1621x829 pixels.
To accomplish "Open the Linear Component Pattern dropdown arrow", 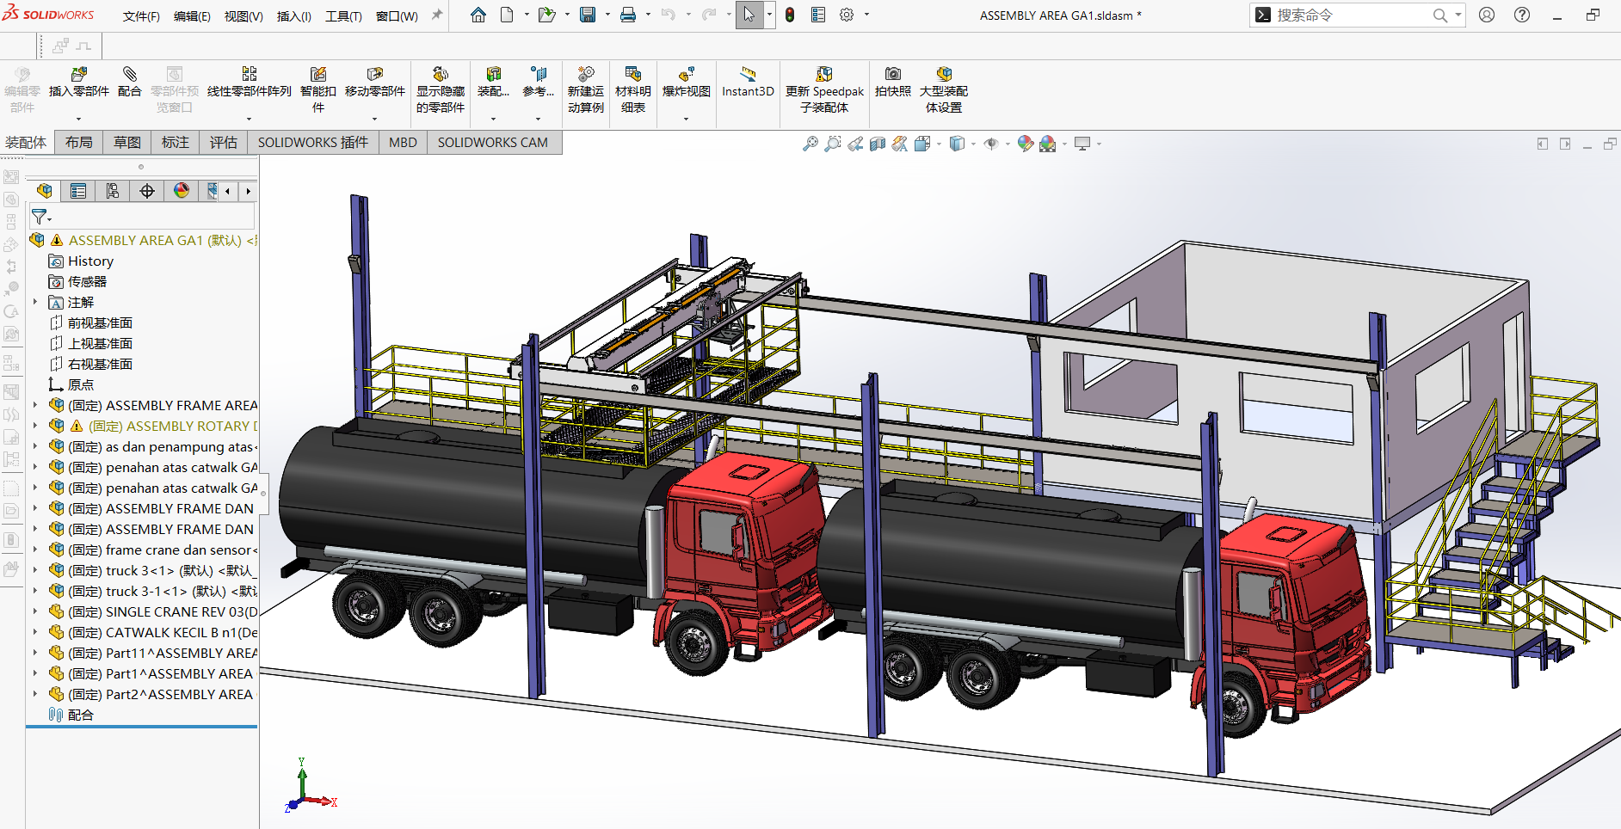I will [x=250, y=119].
